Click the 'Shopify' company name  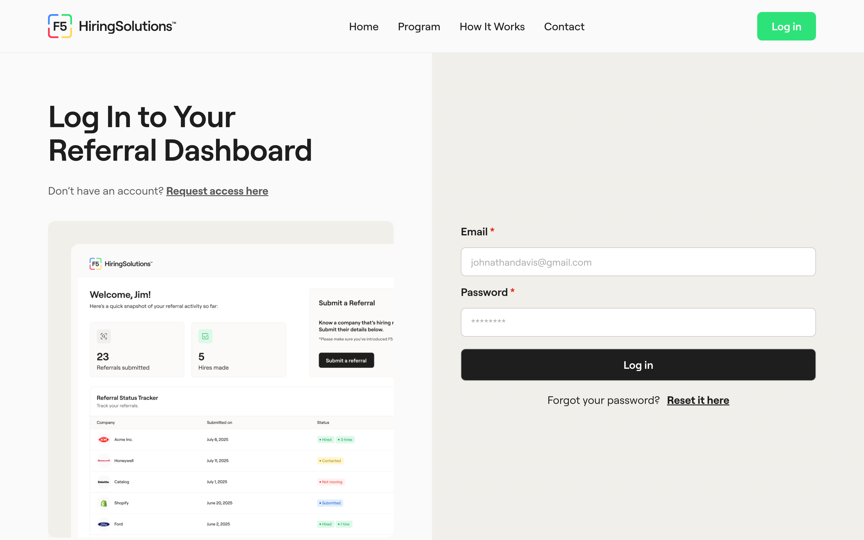[x=121, y=503]
